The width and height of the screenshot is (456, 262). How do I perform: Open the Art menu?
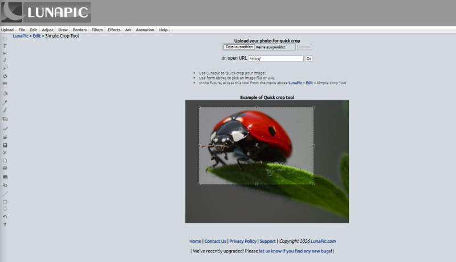128,30
